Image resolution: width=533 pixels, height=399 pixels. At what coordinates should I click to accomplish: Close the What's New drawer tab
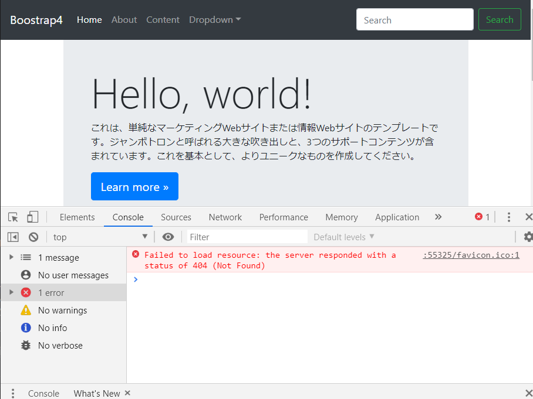click(x=127, y=393)
